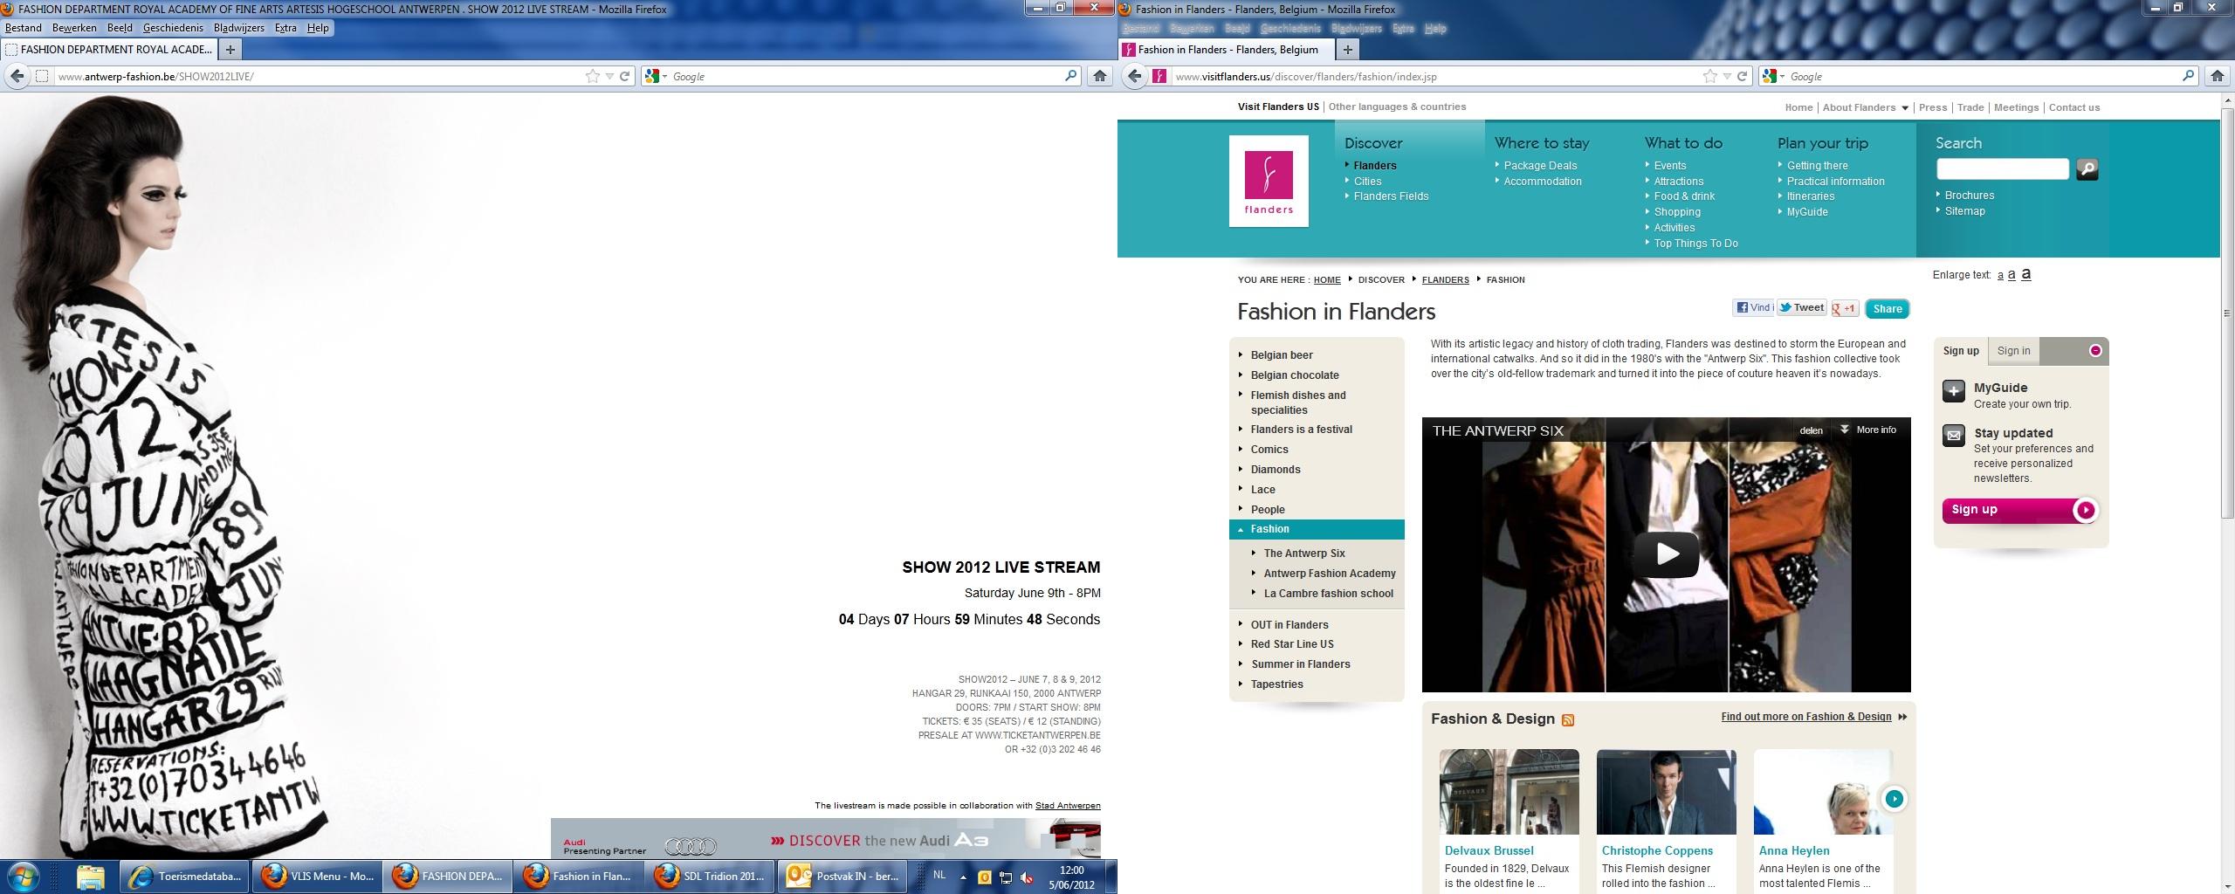
Task: Select medium Enlarge text size
Action: 2011,275
